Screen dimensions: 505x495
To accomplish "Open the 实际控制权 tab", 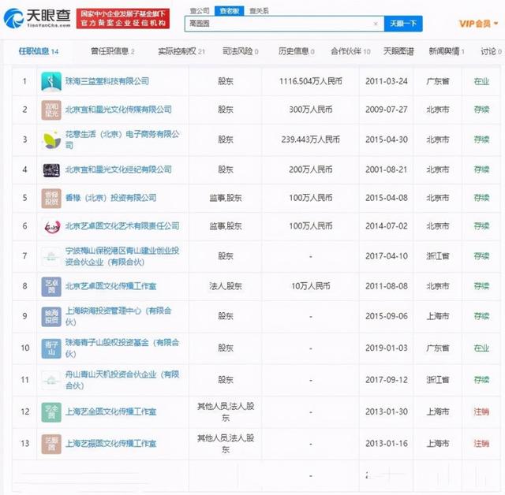I will pos(181,51).
